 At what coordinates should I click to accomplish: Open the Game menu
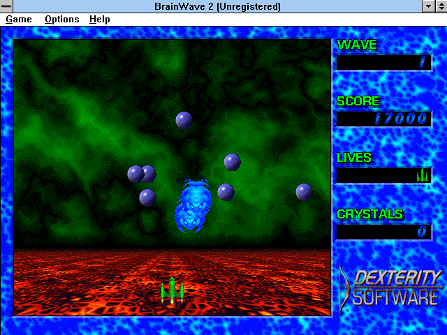click(19, 20)
